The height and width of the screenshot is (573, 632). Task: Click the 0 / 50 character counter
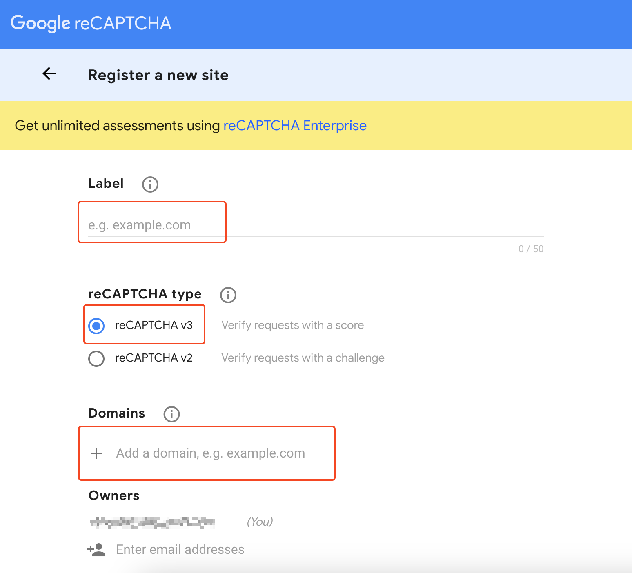[531, 249]
